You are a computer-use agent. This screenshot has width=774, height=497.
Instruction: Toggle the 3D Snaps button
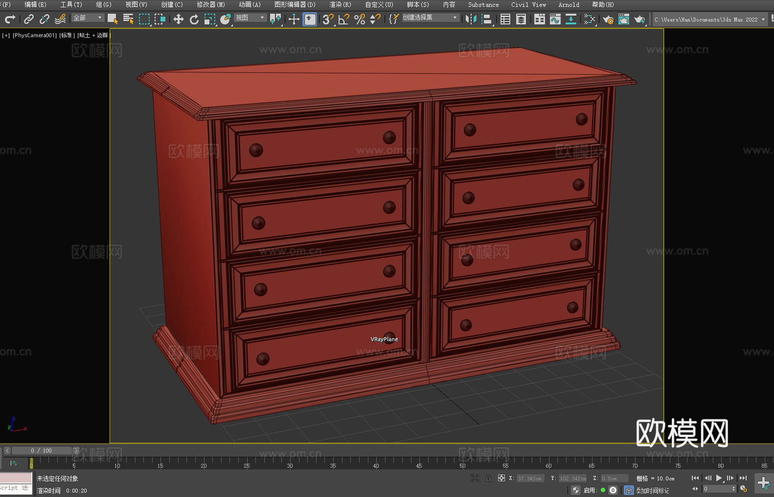[x=328, y=19]
